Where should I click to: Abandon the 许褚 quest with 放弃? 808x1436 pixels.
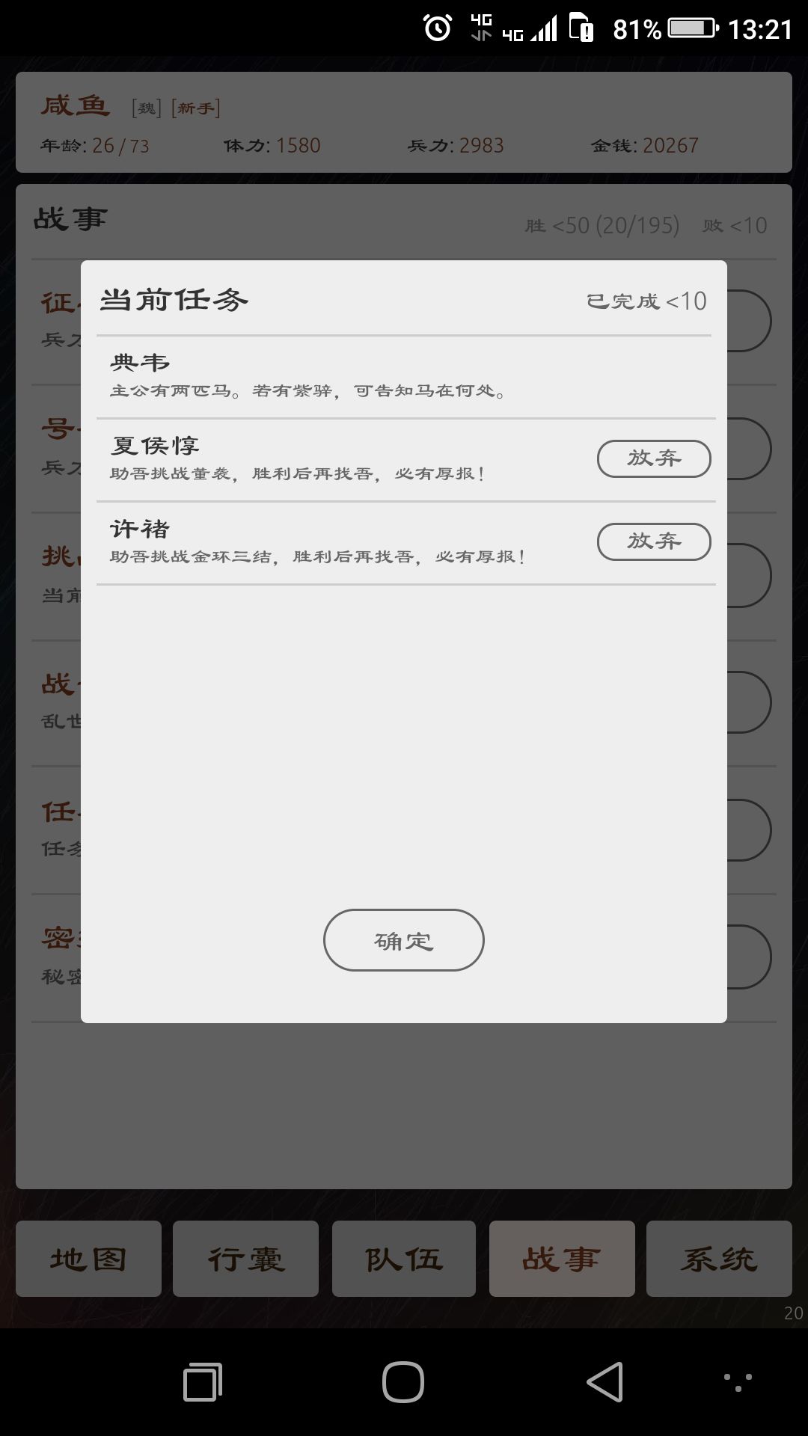click(x=654, y=541)
